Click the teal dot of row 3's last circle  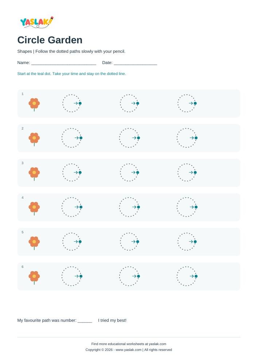(x=195, y=173)
